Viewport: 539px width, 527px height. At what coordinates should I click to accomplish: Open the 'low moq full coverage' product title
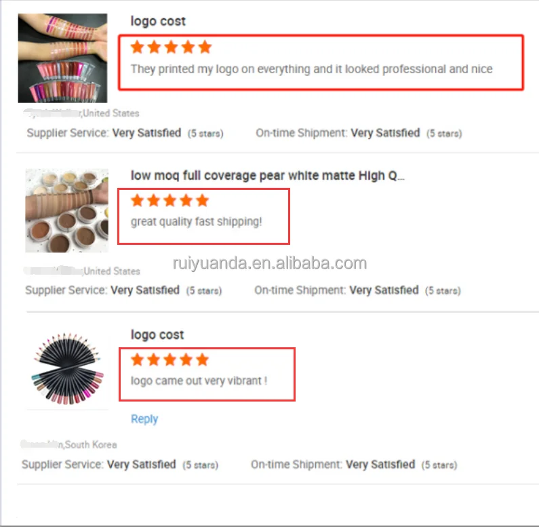[267, 176]
